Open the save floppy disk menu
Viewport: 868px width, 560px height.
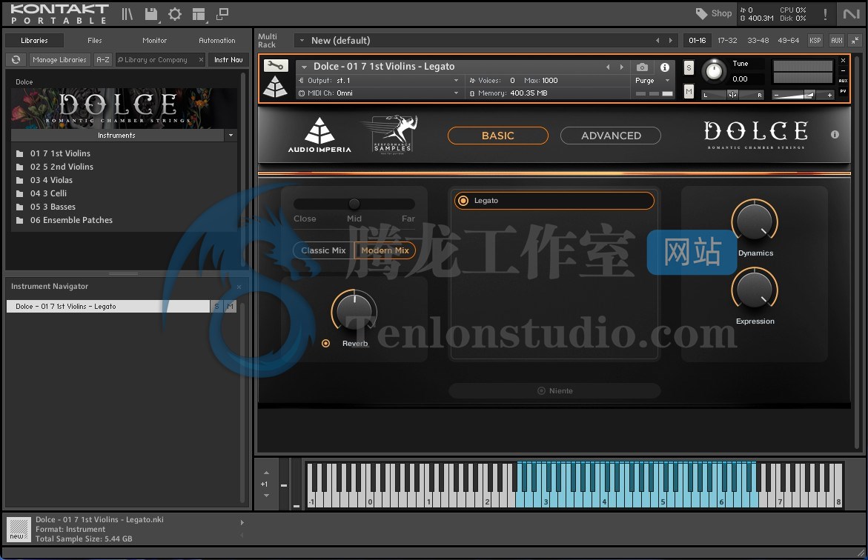[x=151, y=14]
